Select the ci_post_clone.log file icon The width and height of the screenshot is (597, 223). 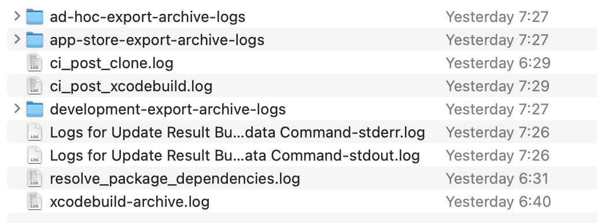(35, 63)
